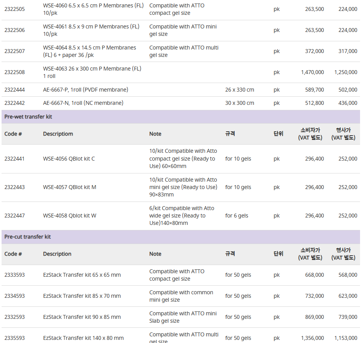362x343 pixels.
Task: Click the Descriptiom column header
Action: [x=58, y=134]
